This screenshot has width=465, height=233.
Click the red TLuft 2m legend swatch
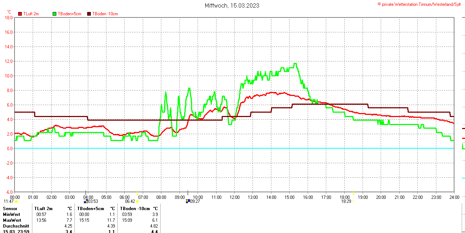tap(20, 14)
